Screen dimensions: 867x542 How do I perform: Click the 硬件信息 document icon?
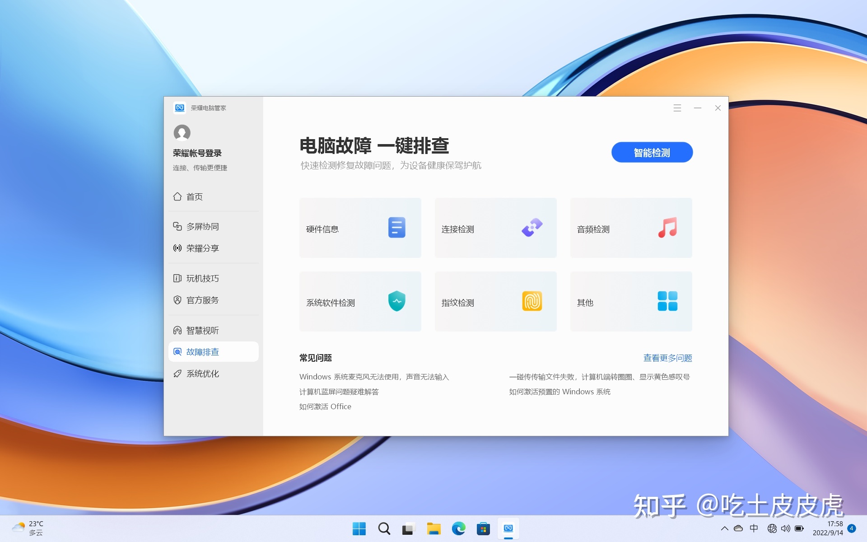pos(396,228)
